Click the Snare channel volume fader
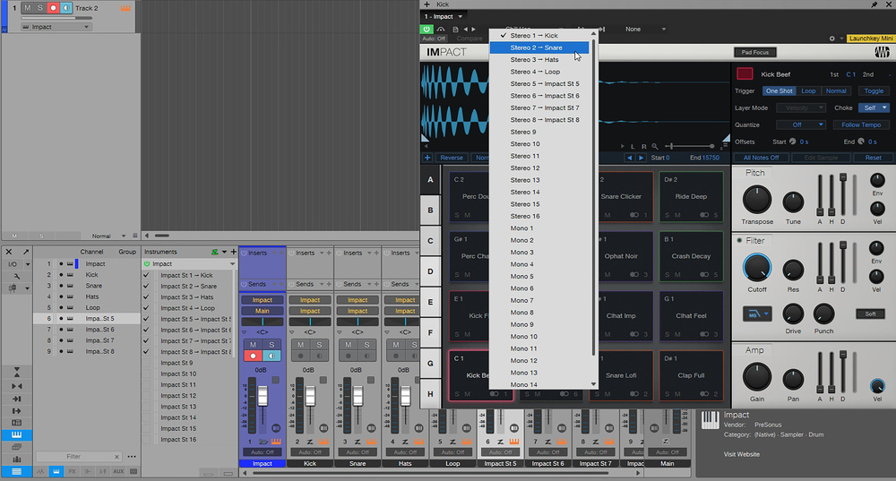Screen dimensions: 896x481 (358, 396)
